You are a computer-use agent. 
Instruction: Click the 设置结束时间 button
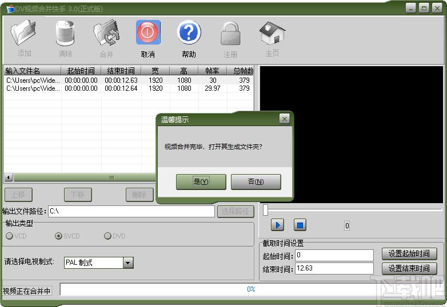tap(409, 268)
